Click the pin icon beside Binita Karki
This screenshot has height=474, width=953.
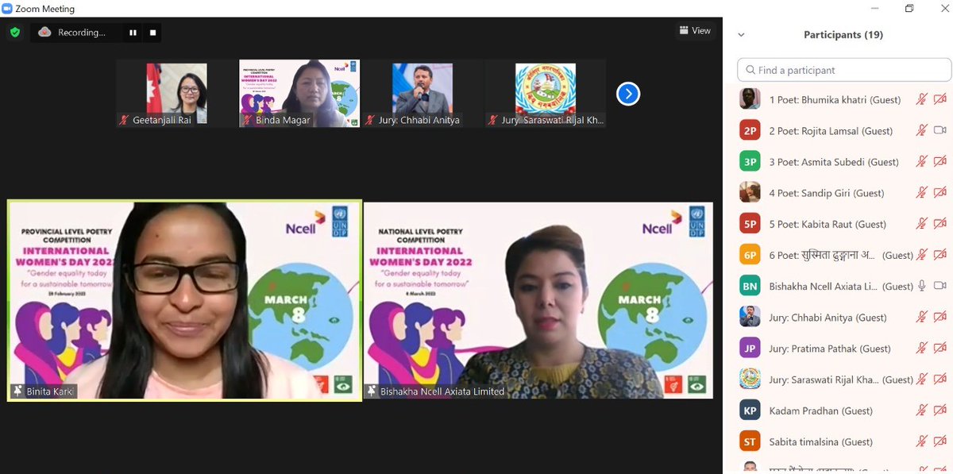coord(17,391)
